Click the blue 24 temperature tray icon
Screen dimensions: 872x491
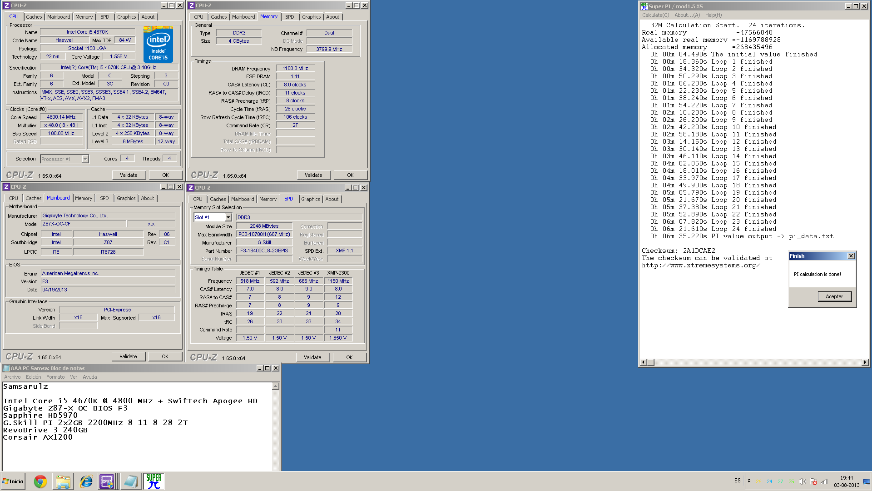[x=769, y=481]
